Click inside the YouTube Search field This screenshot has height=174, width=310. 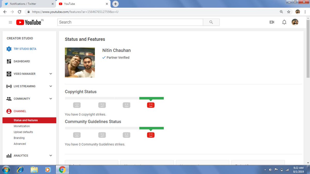tap(130, 22)
